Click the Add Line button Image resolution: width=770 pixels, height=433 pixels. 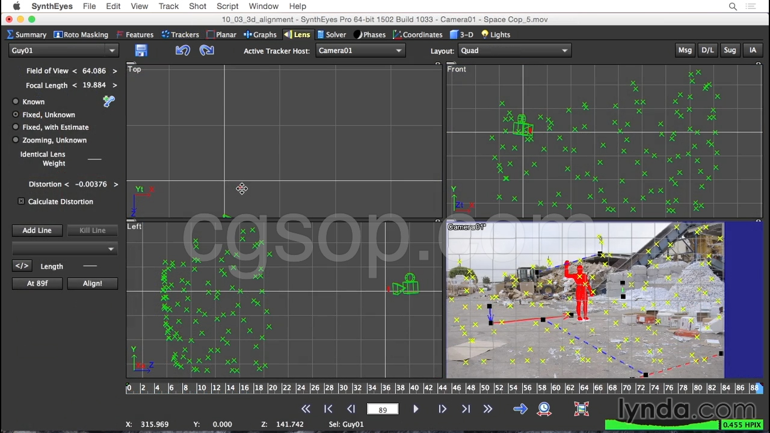pos(37,230)
